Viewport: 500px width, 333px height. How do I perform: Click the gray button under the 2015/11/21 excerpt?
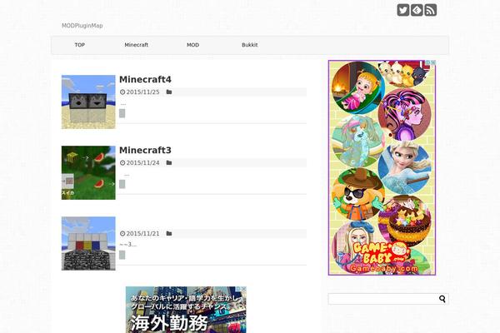pyautogui.click(x=122, y=255)
